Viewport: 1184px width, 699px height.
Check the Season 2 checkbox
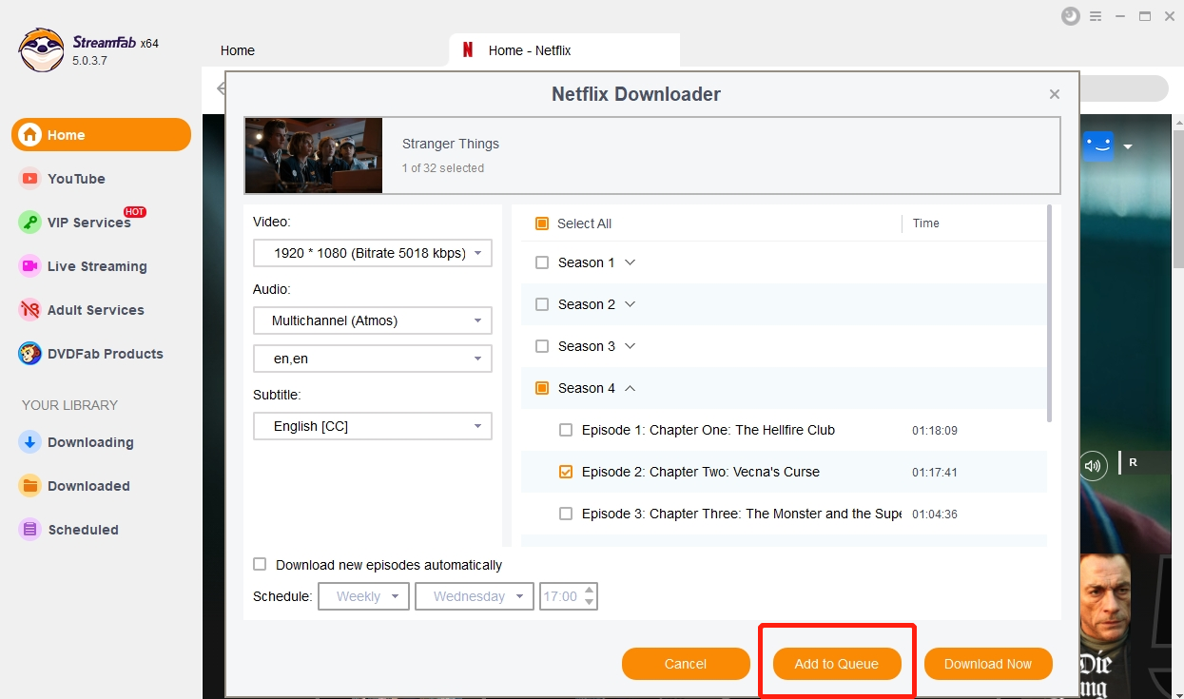(x=542, y=304)
